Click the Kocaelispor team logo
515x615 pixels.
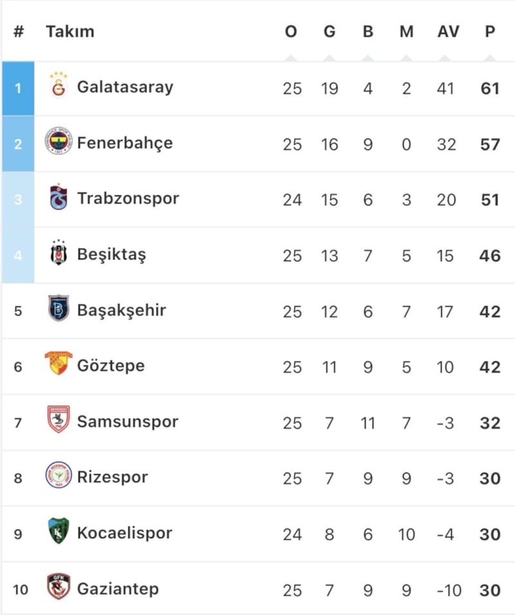pos(59,532)
